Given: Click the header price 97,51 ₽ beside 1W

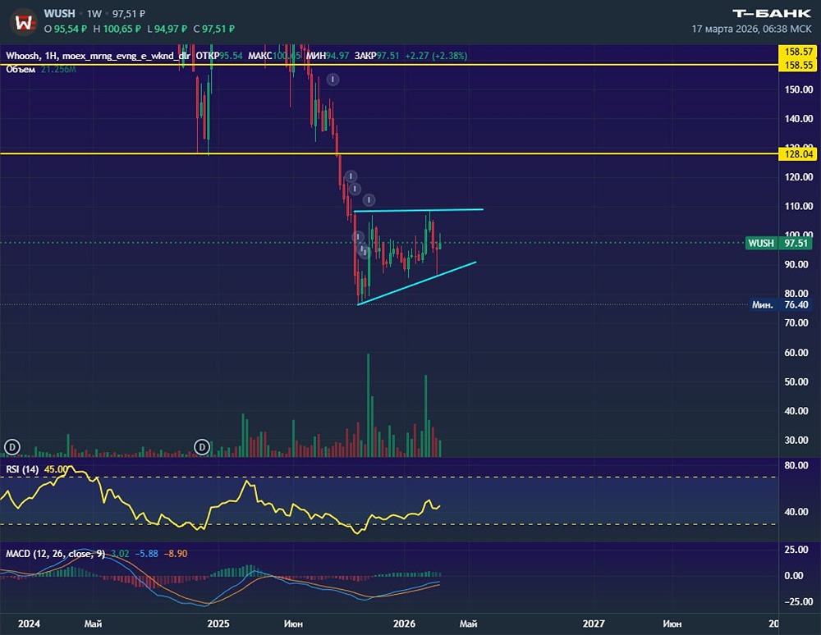Looking at the screenshot, I should 129,14.
